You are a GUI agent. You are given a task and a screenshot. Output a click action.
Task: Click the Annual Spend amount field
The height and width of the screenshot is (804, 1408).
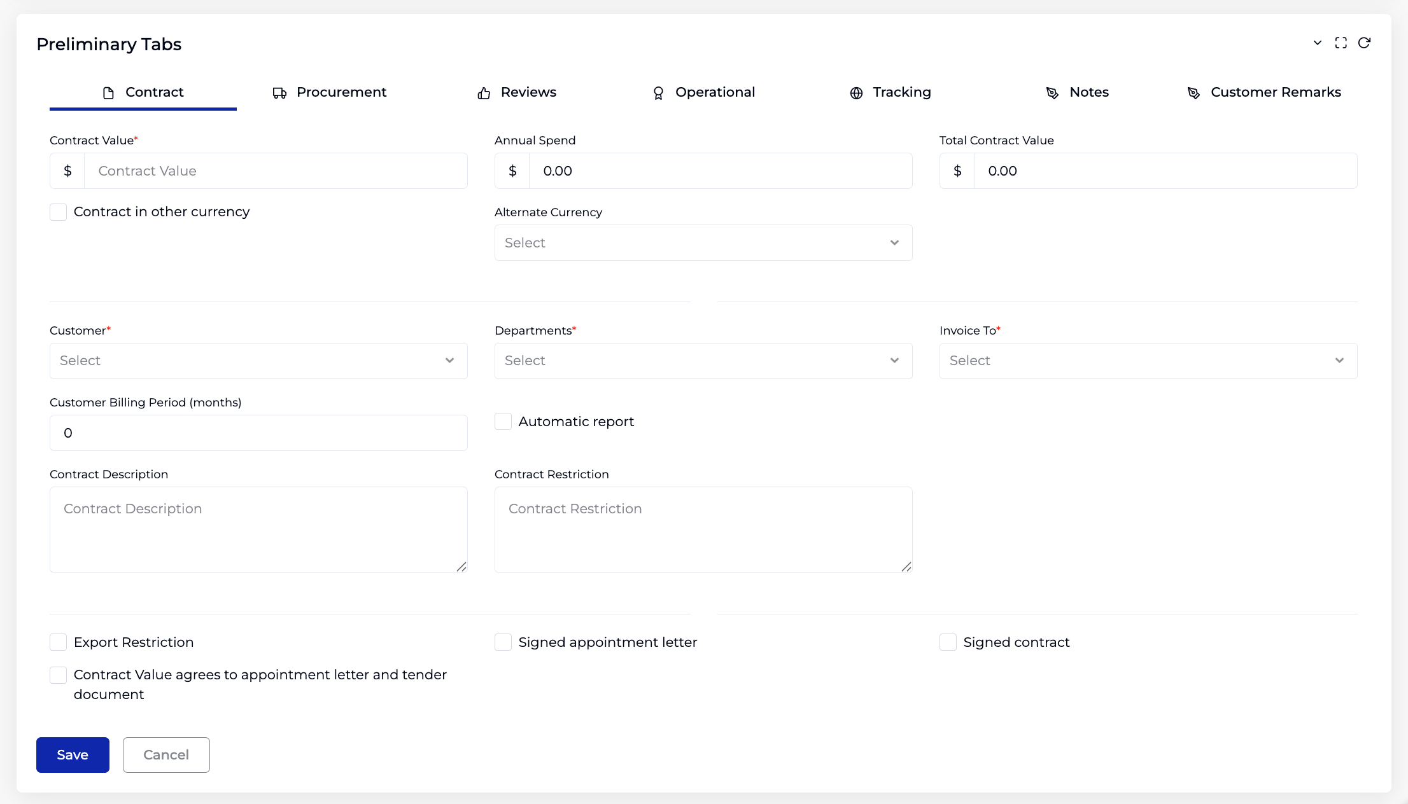point(721,170)
